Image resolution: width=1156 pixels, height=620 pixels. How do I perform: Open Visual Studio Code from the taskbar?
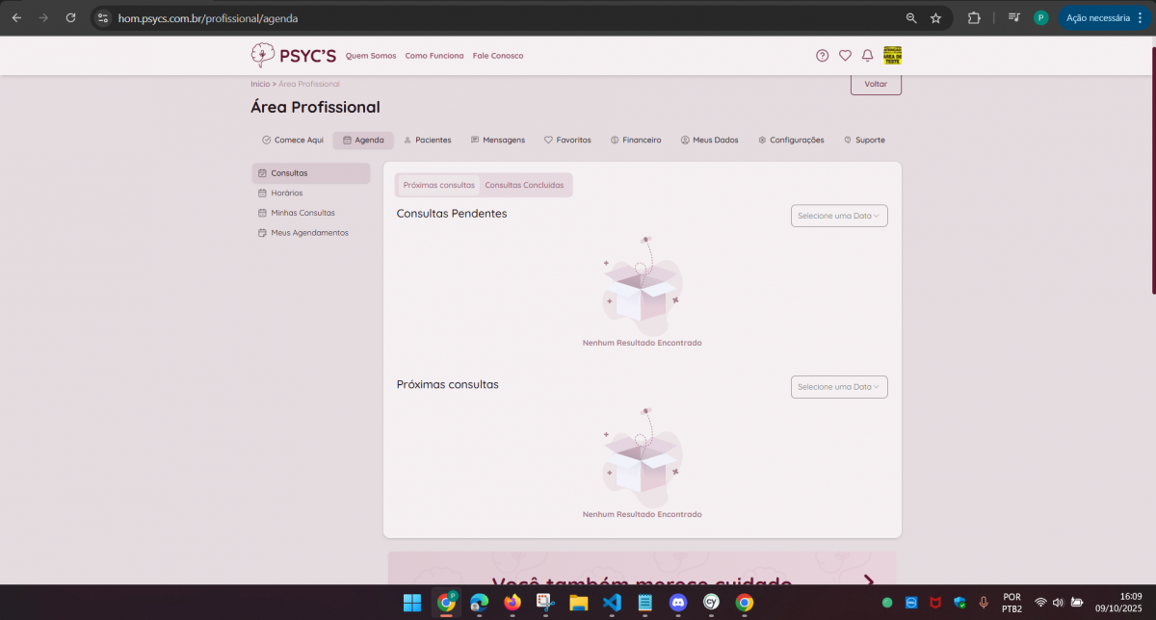point(612,603)
